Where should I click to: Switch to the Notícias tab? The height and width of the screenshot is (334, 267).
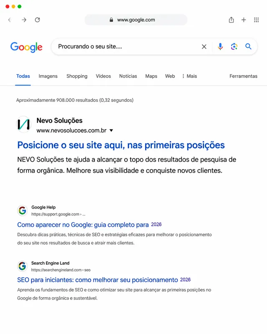[128, 76]
